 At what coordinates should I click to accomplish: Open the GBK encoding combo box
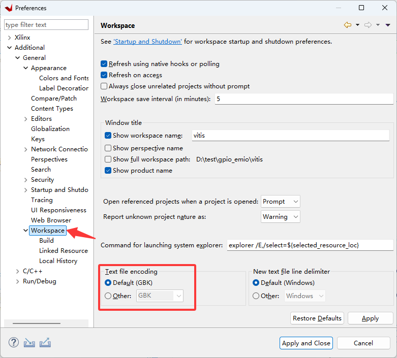(160, 296)
